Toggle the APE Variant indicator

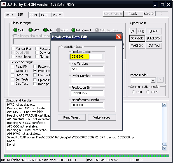(x=73, y=30)
